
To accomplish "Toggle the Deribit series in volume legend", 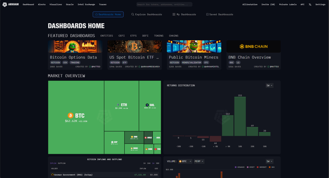I will pyautogui.click(x=261, y=167).
